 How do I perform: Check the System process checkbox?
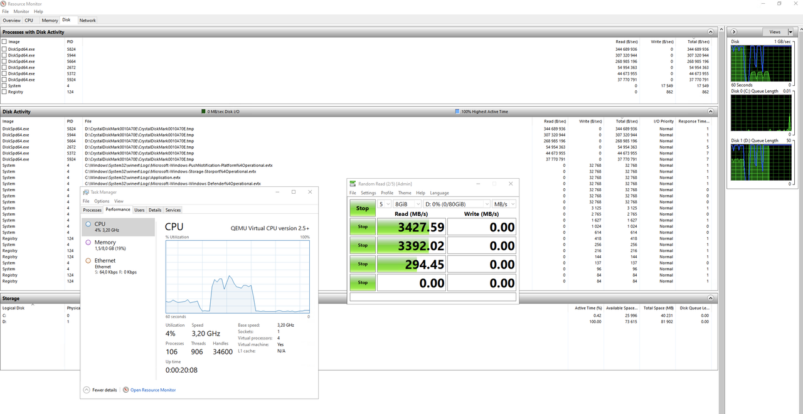click(x=4, y=86)
